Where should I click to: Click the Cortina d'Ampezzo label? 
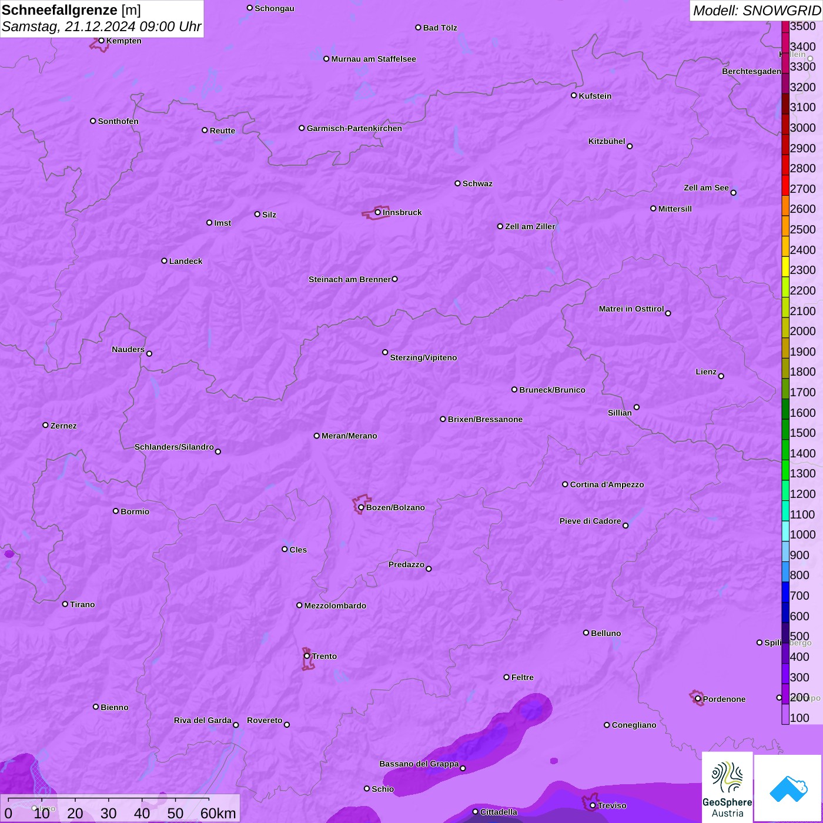coord(607,484)
